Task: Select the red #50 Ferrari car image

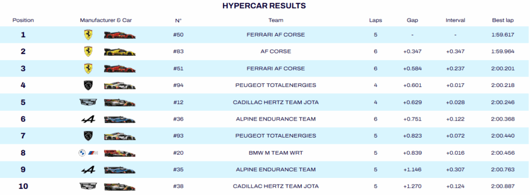Action: point(120,35)
